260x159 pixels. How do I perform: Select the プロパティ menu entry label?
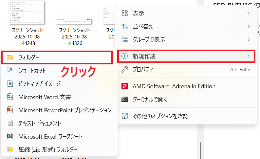click(x=143, y=70)
